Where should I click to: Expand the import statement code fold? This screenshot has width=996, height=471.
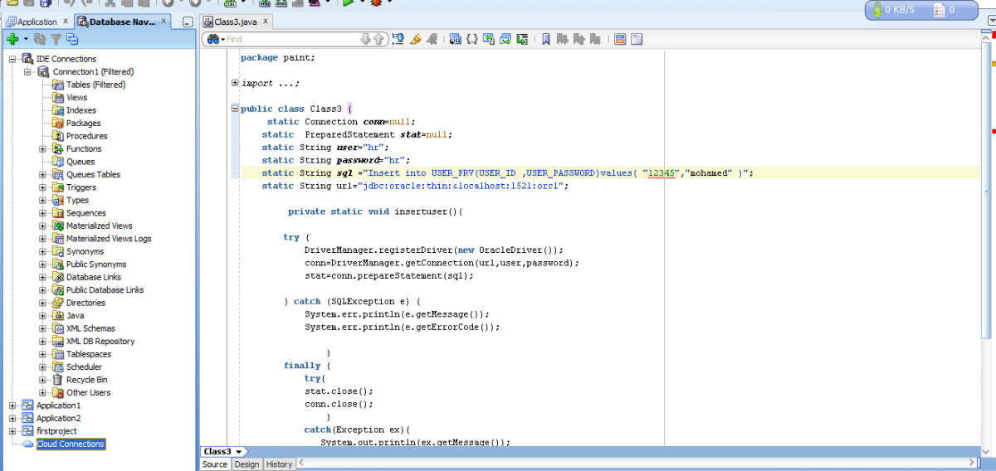pyautogui.click(x=235, y=83)
